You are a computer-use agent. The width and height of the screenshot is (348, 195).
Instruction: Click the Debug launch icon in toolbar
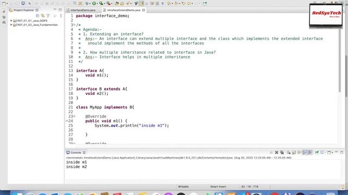point(87,3)
